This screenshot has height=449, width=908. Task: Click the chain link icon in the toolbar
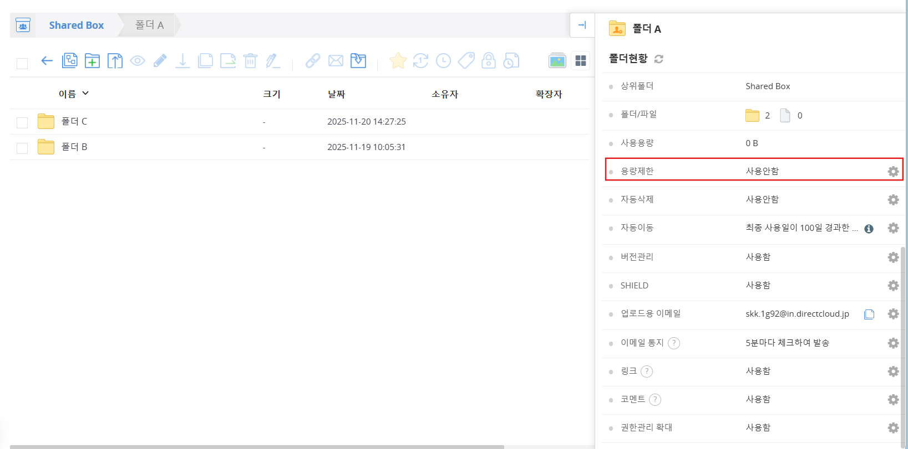pos(313,61)
